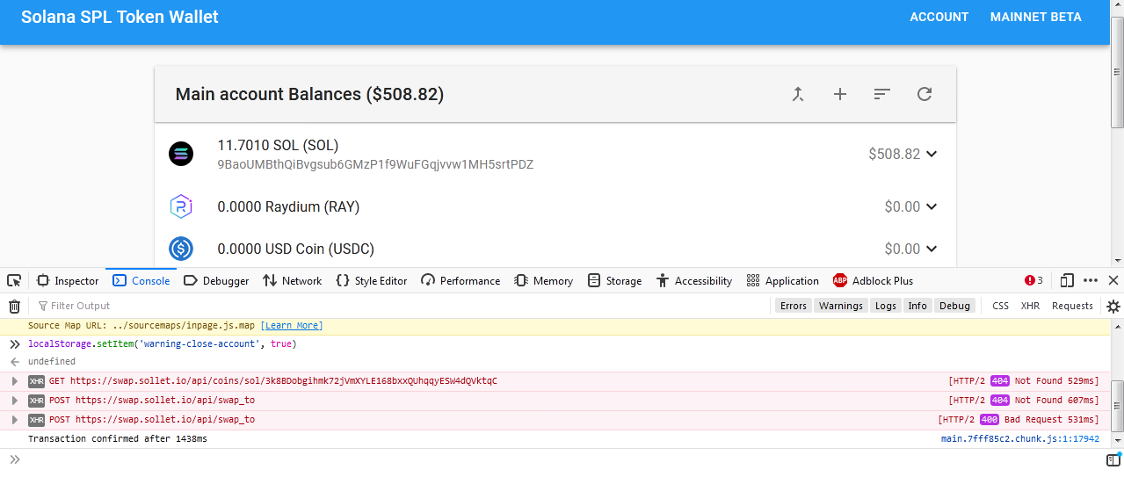Open the sort accounts icon

point(882,94)
